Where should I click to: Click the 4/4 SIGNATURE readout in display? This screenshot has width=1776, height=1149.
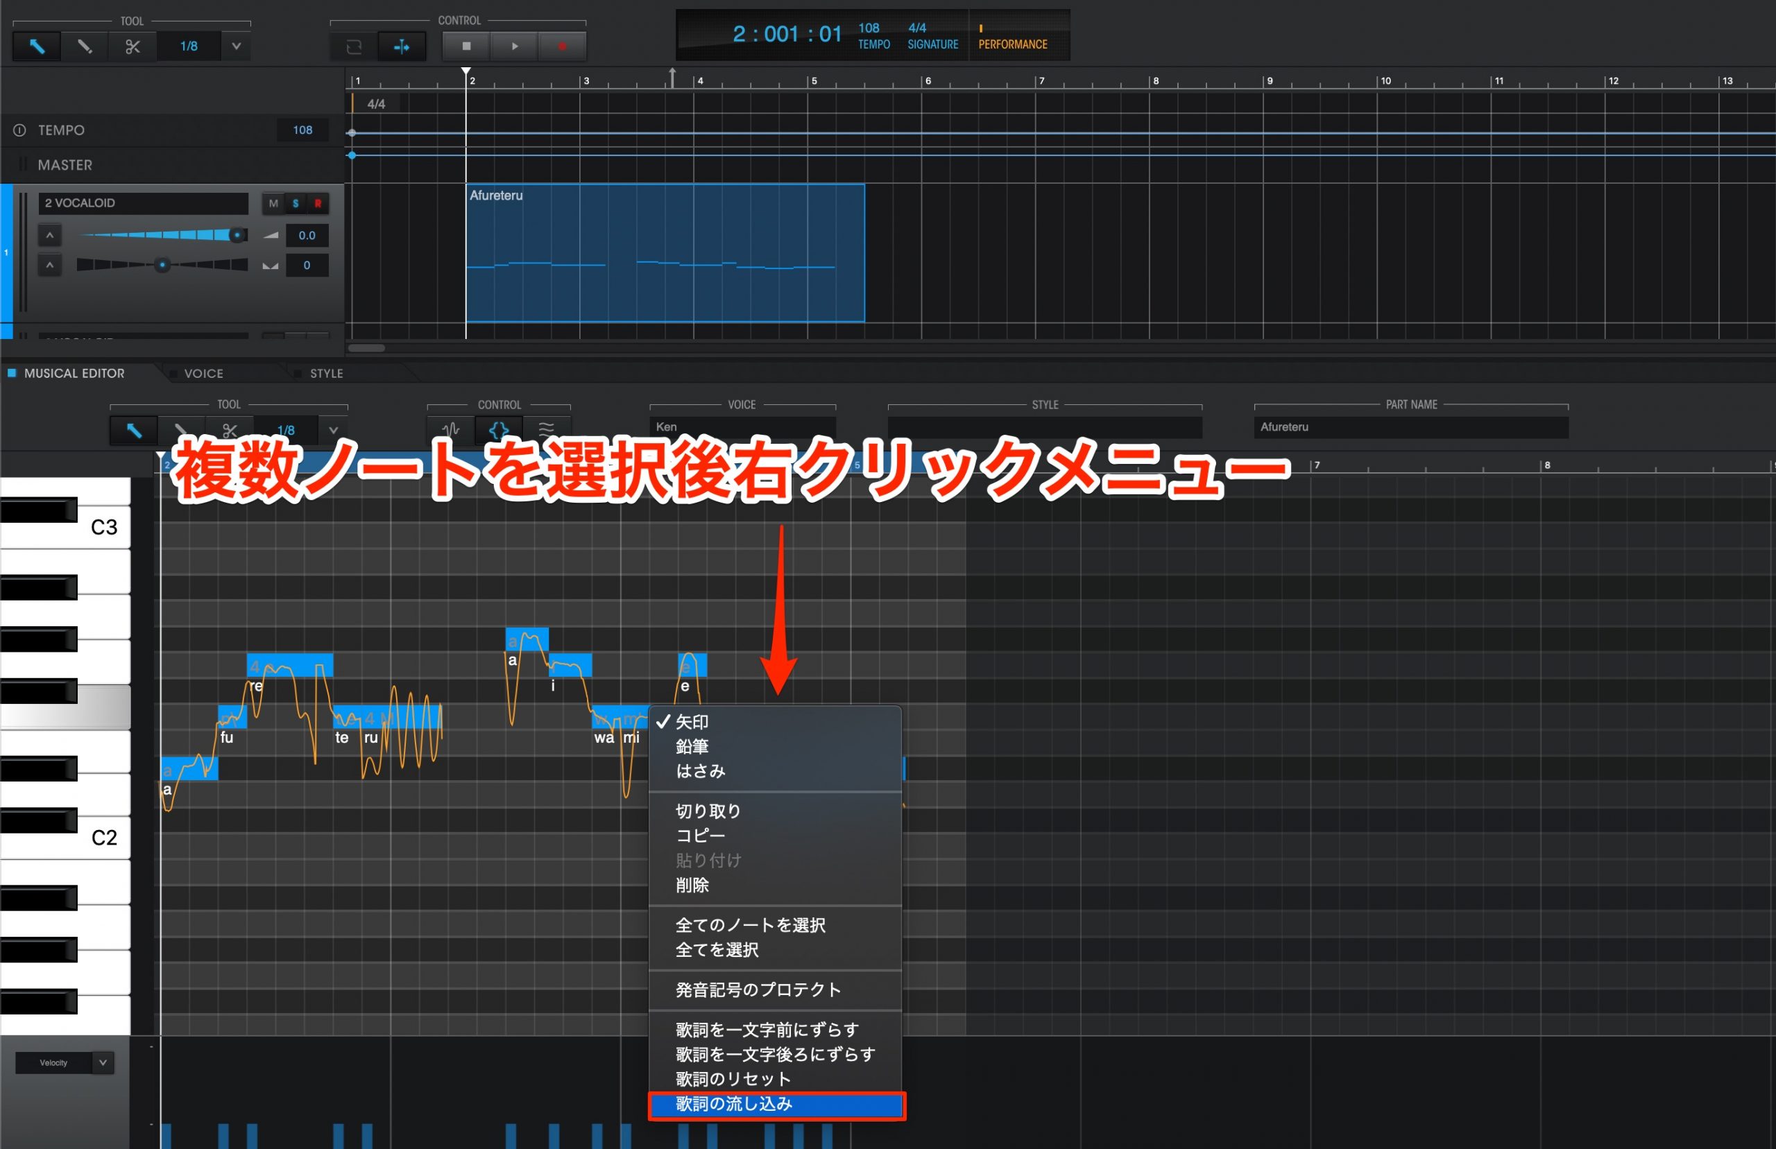click(x=933, y=36)
